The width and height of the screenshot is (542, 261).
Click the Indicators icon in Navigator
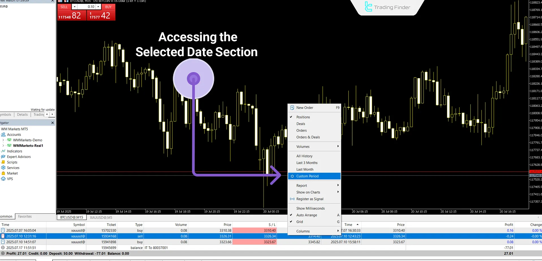[3, 151]
